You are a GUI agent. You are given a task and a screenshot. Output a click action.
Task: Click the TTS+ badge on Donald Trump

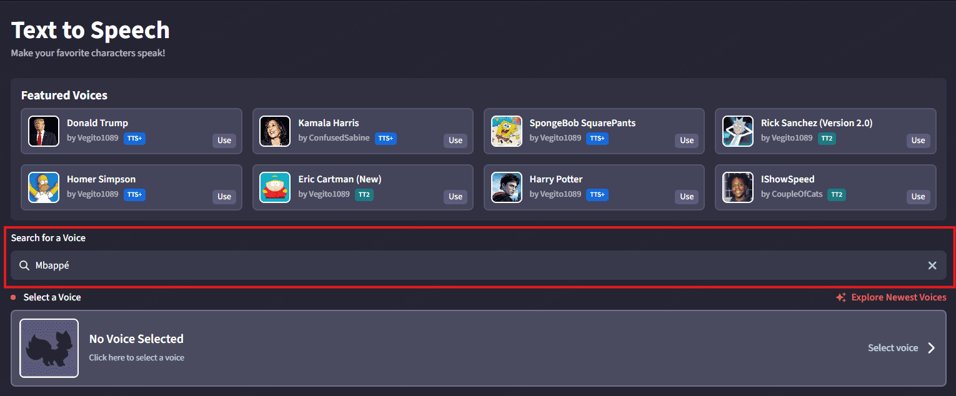[x=134, y=138]
